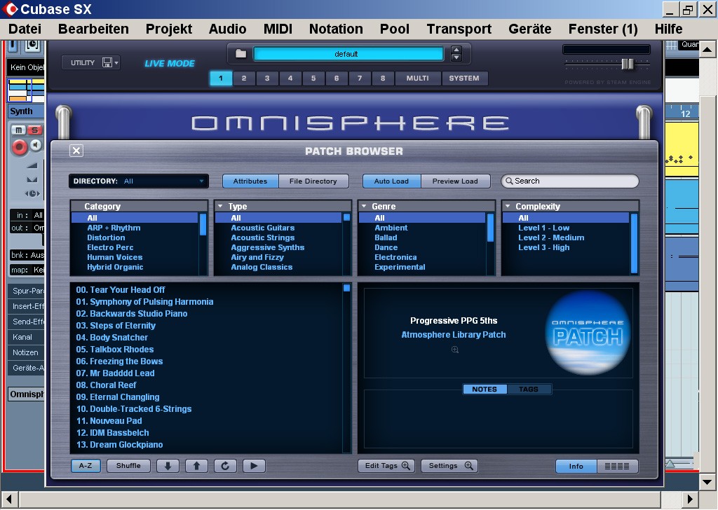Image resolution: width=718 pixels, height=510 pixels.
Task: Click the Omnisphere logo
Action: pos(351,123)
